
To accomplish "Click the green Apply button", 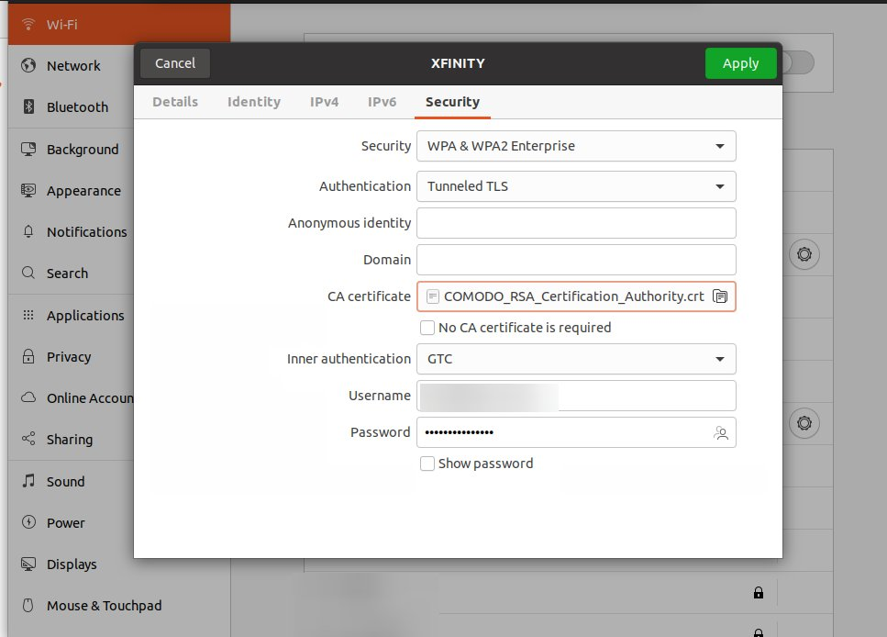I will pos(740,63).
